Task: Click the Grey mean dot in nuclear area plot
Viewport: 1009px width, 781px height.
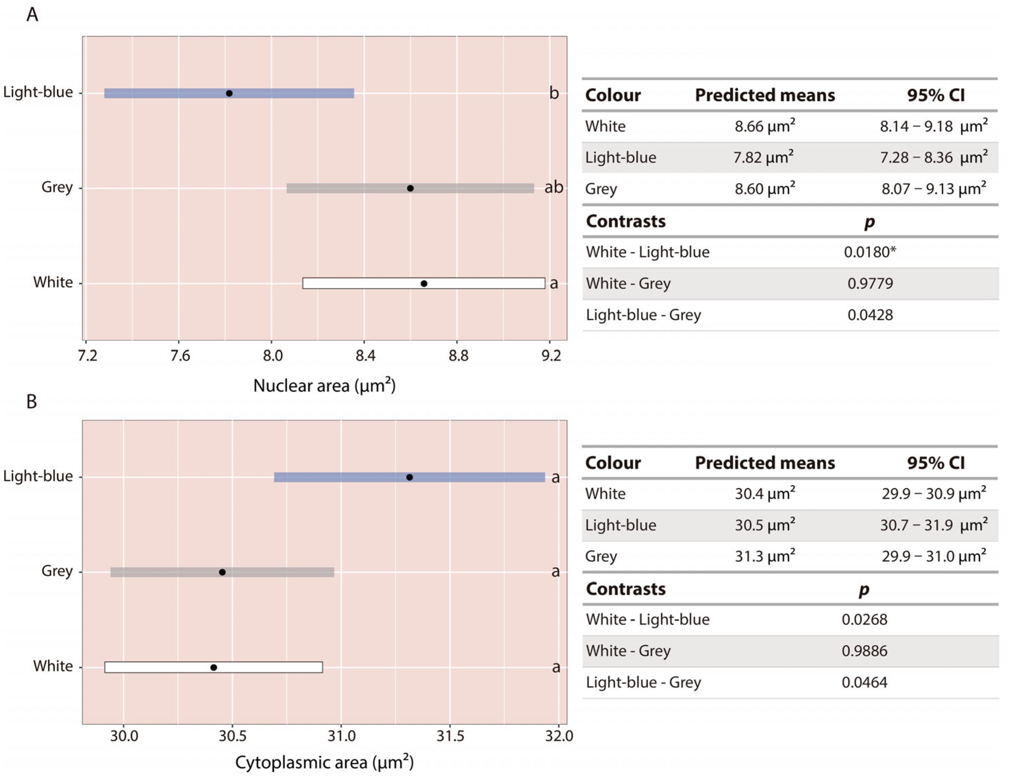Action: coord(410,188)
